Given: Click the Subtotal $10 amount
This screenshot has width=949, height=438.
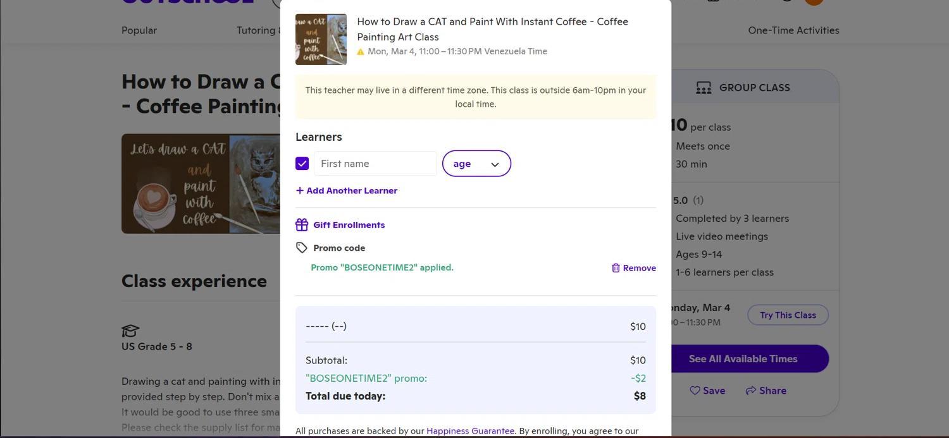Looking at the screenshot, I should point(638,360).
